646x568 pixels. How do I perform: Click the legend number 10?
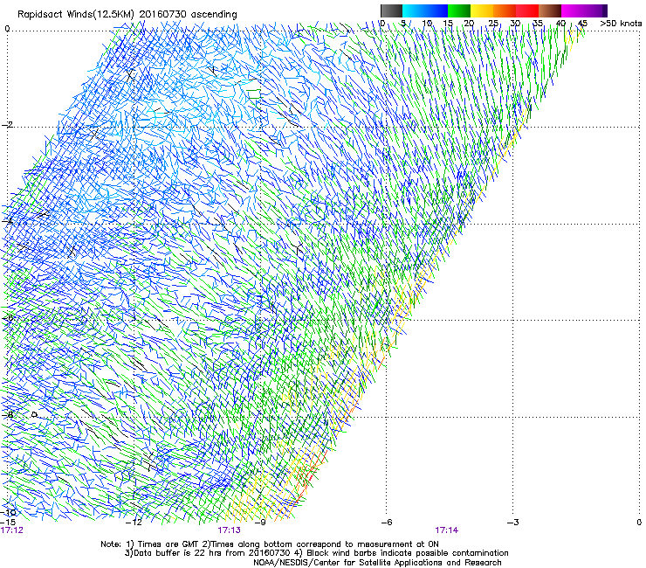[427, 24]
